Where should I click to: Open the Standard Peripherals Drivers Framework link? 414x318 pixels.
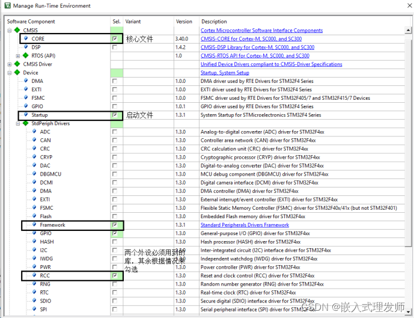(245, 225)
